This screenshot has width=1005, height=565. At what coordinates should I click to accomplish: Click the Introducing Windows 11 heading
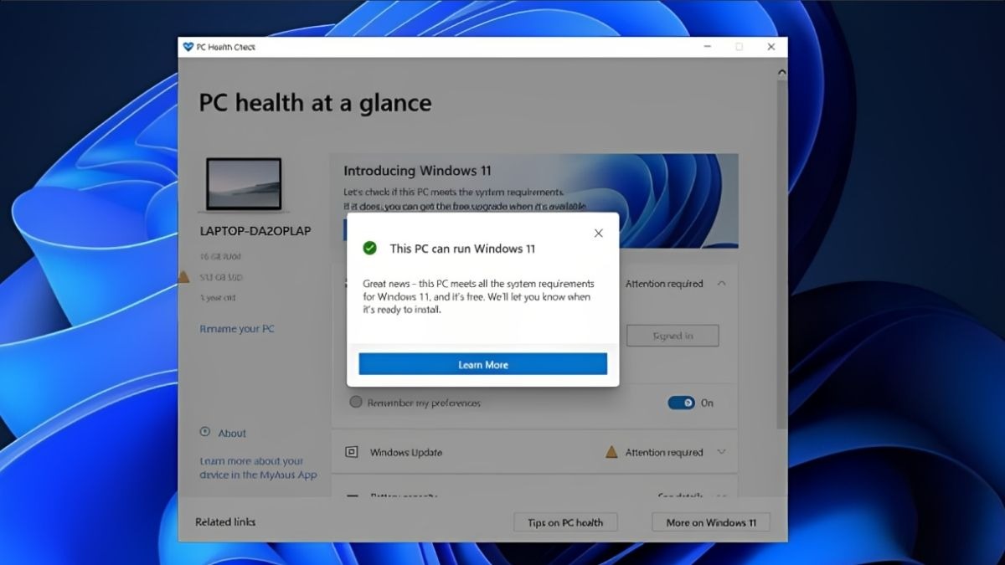click(417, 171)
